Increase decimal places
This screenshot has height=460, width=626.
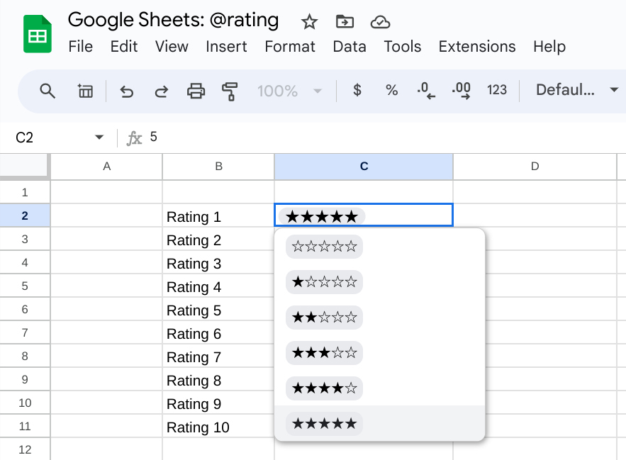pyautogui.click(x=461, y=90)
